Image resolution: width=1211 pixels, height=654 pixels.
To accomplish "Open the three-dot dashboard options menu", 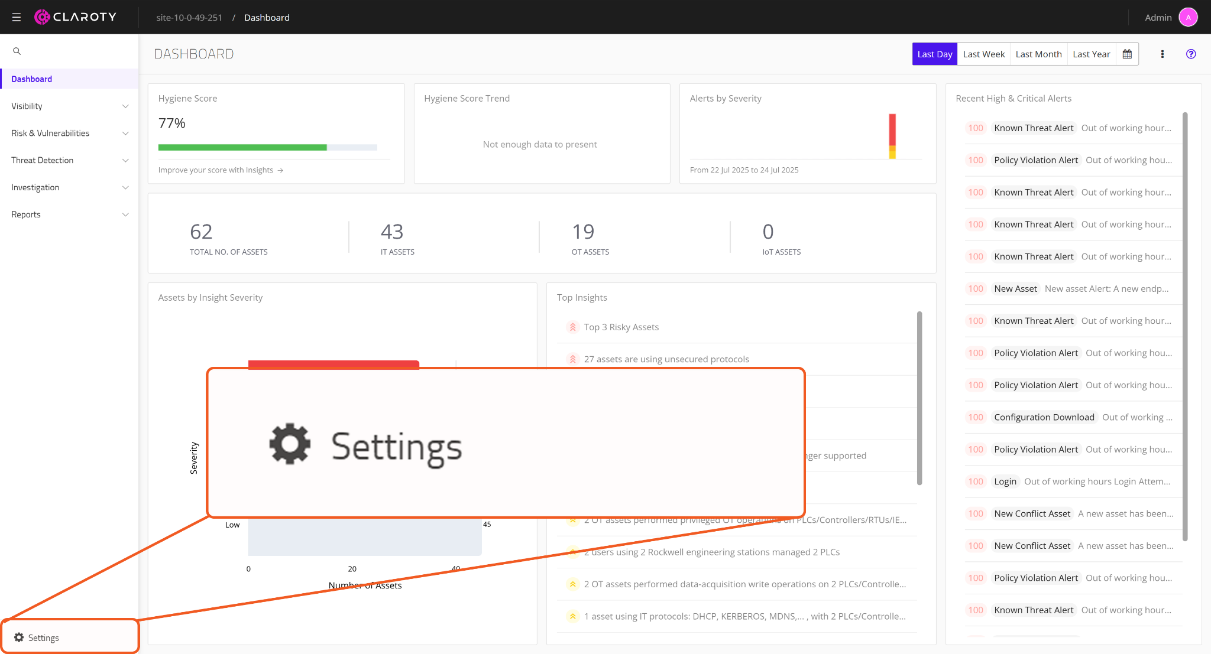I will pyautogui.click(x=1162, y=54).
